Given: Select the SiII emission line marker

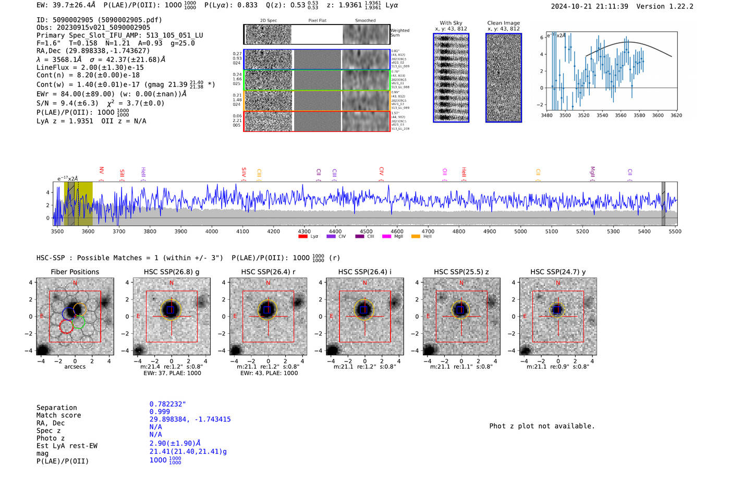Looking at the screenshot, I should [122, 175].
